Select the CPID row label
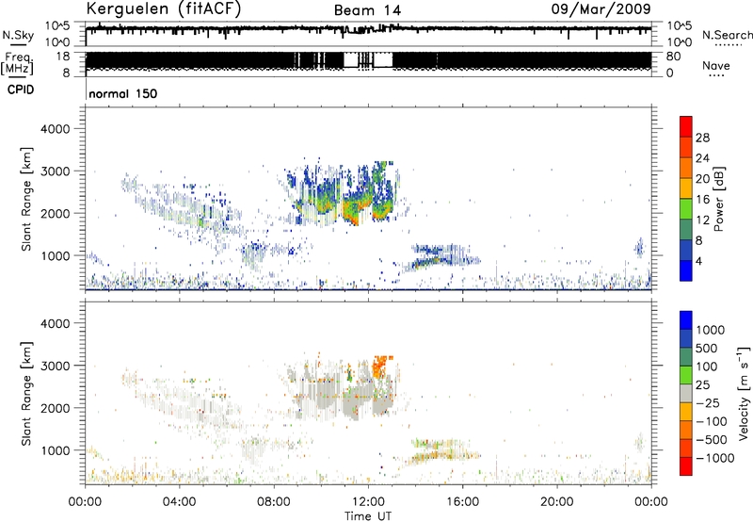The height and width of the screenshot is (522, 753). coord(21,90)
